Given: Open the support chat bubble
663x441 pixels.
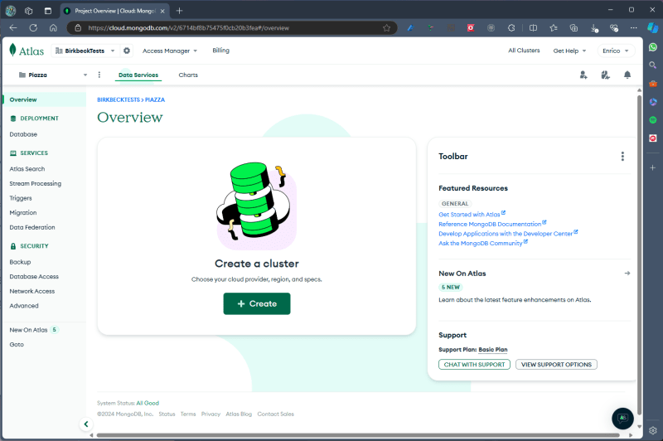Looking at the screenshot, I should coord(622,418).
